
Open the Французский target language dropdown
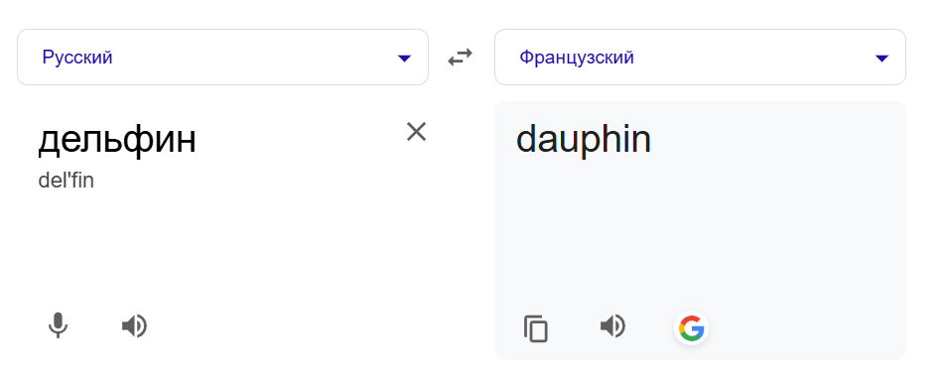click(700, 58)
